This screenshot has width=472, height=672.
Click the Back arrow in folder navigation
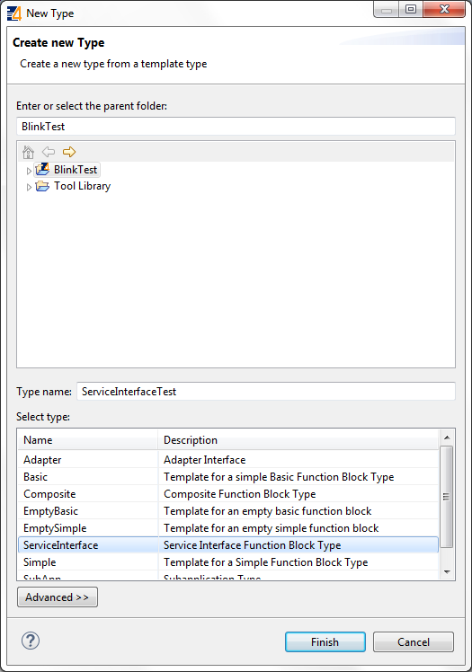[x=49, y=152]
